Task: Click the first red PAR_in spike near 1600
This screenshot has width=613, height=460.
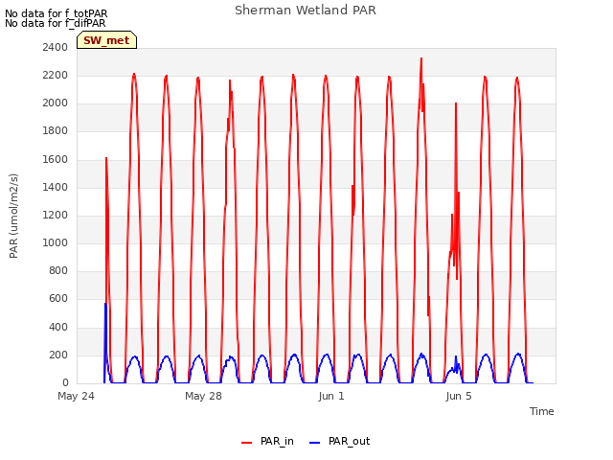Action: coord(106,160)
